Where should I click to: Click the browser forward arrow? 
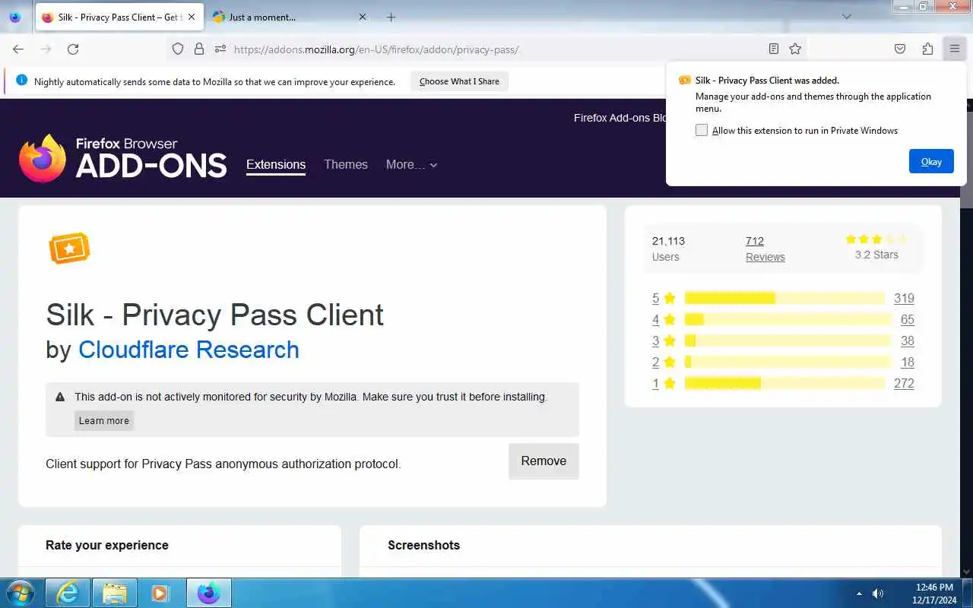click(46, 49)
